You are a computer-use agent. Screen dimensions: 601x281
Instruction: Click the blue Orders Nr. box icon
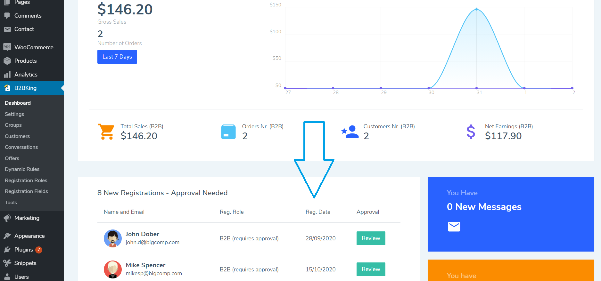coord(228,132)
